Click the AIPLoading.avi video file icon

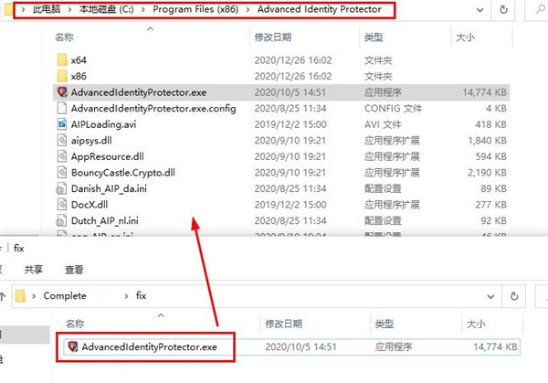tap(62, 124)
